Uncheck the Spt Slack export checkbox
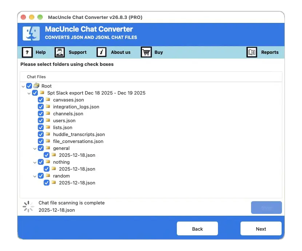The image size is (302, 251). (35, 93)
